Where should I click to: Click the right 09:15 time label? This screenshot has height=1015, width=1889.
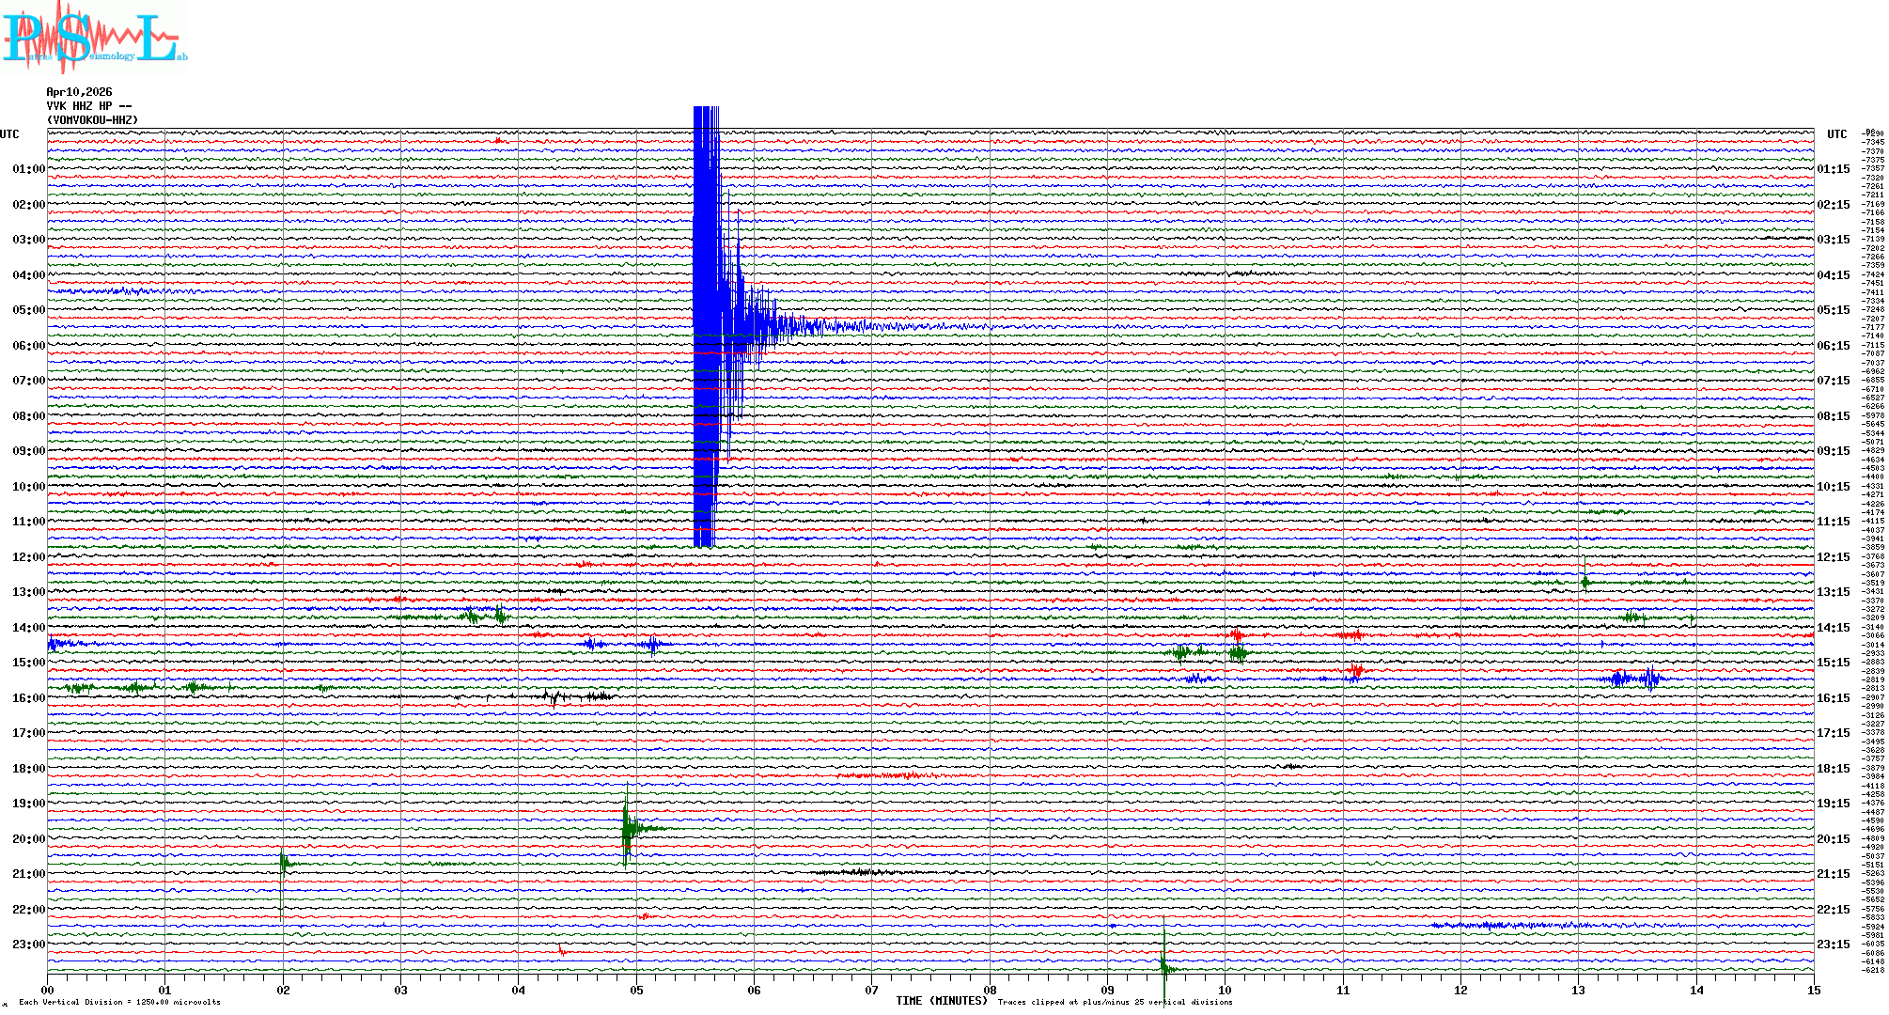[1833, 451]
